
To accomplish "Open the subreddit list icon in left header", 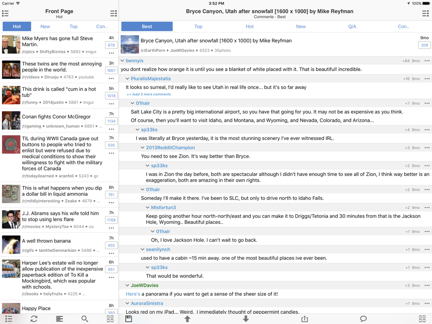I will [5, 13].
